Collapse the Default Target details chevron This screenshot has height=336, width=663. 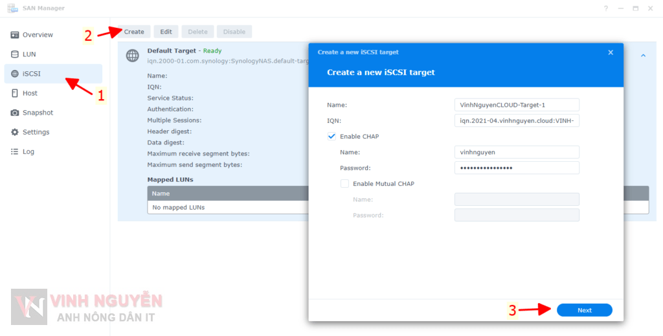pos(643,56)
